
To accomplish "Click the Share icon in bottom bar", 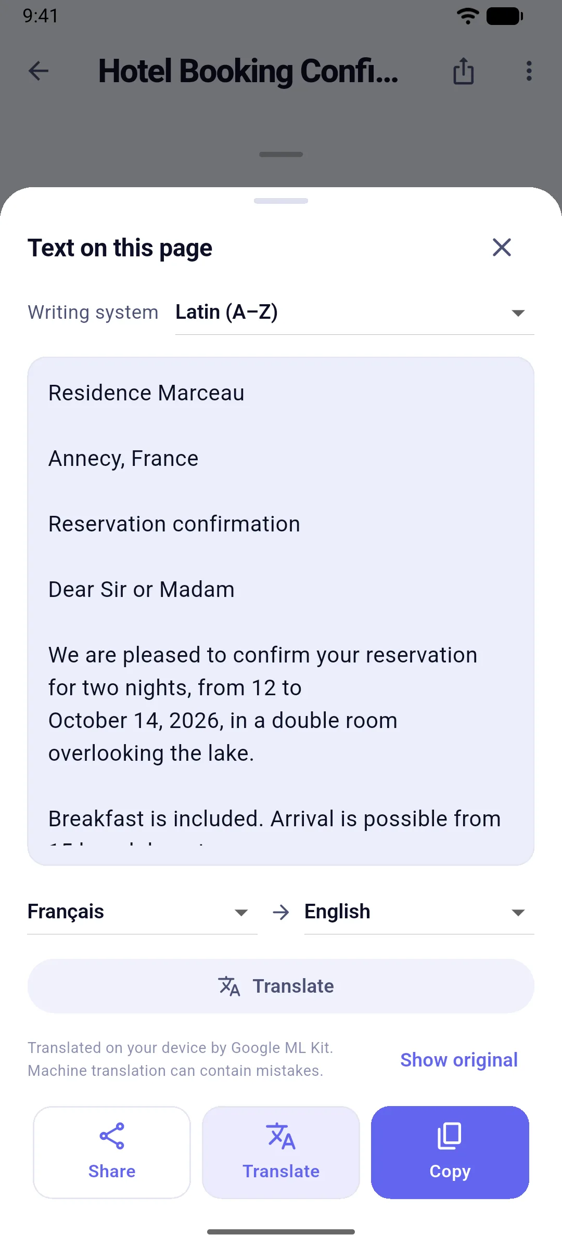I will pos(112,1136).
